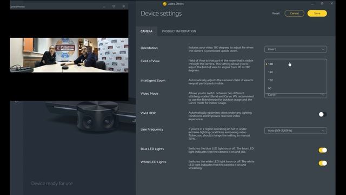Turn off Blue LED Lights switch
Screen dimensions: 346x195
tap(323, 150)
